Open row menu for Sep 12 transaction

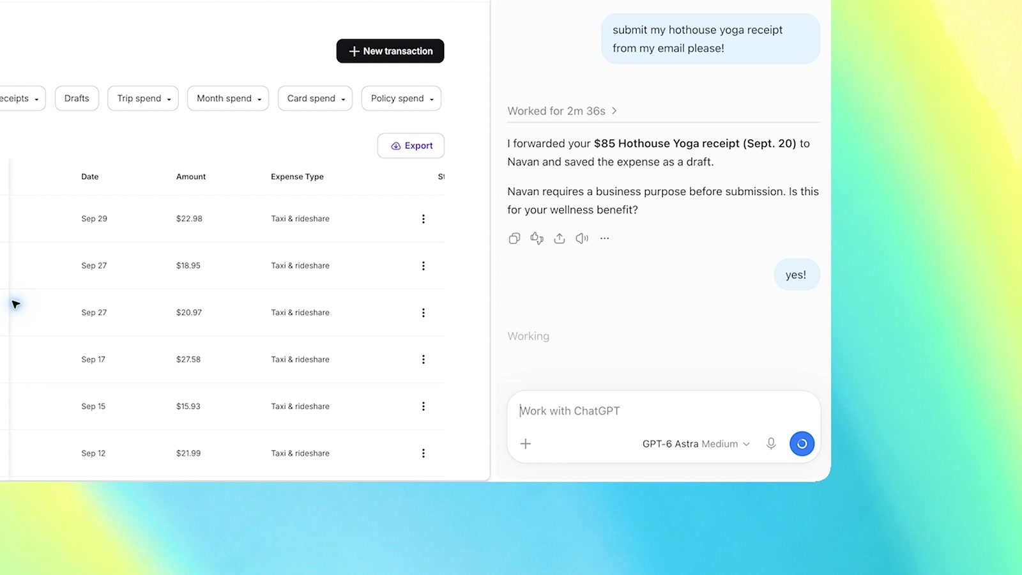pyautogui.click(x=423, y=453)
